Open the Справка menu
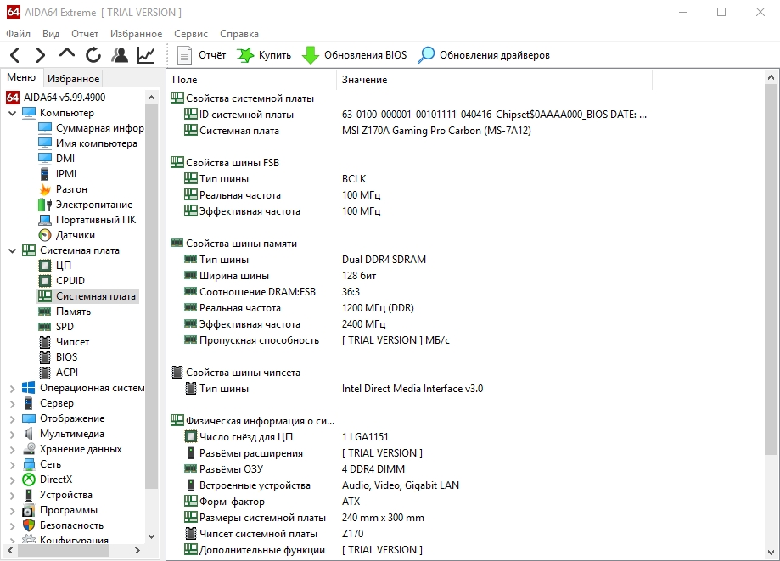Screen dimensions: 780x561 point(238,34)
